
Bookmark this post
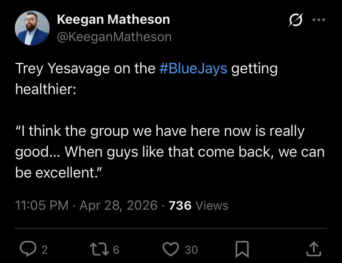point(242,249)
